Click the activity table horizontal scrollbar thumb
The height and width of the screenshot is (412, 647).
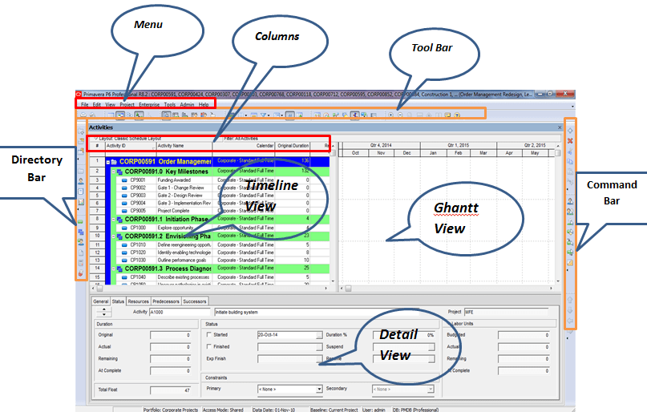pos(99,289)
